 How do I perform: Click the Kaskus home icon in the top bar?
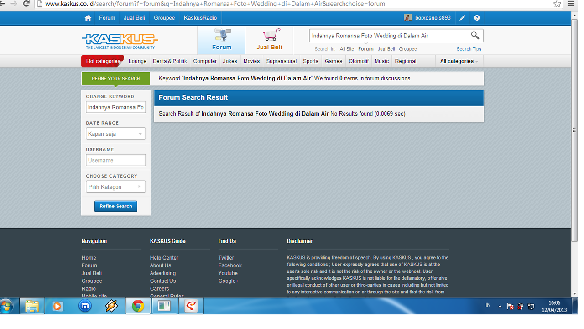coord(88,18)
